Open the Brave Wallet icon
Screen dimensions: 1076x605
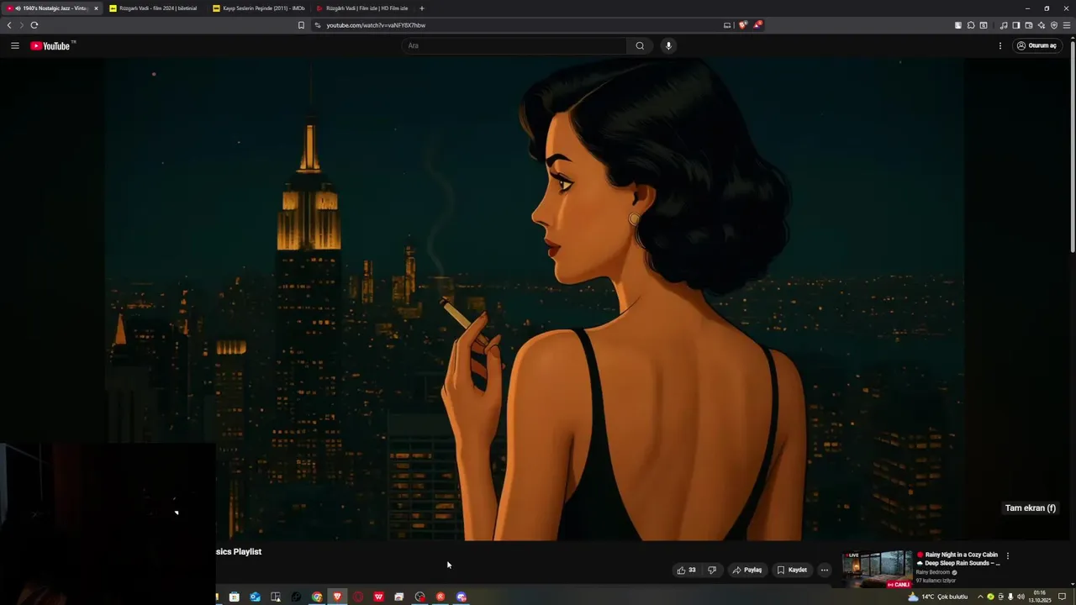coord(1028,25)
